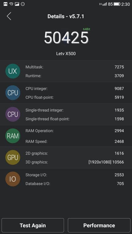Open the Gmail notification icon

(5, 4)
